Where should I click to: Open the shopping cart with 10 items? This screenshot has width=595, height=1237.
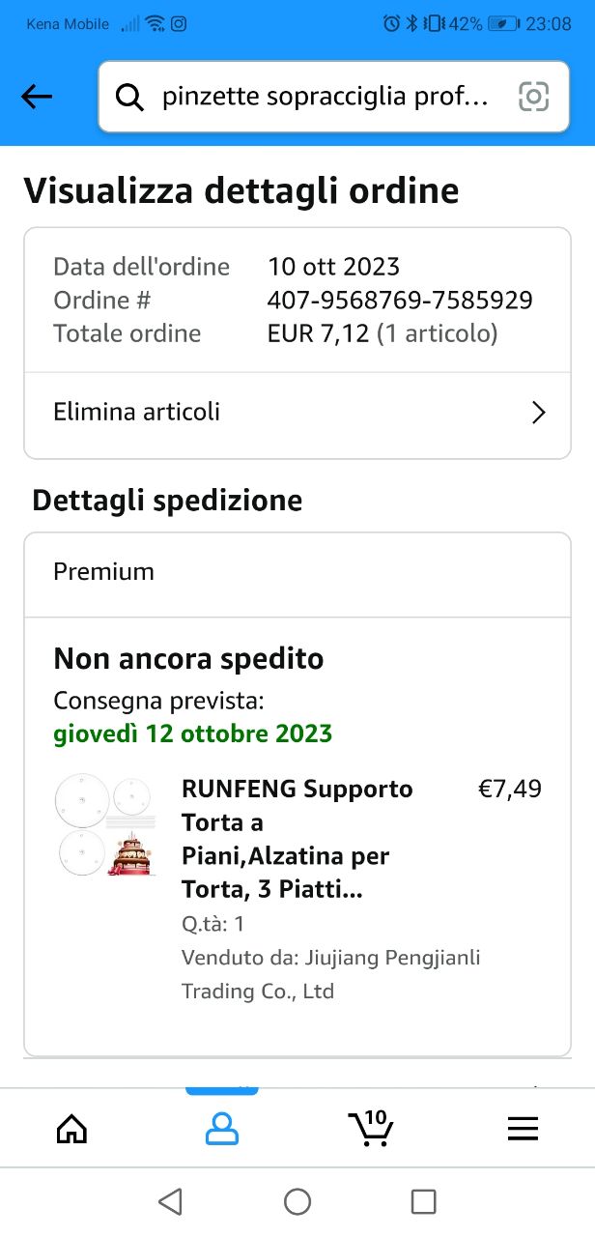click(371, 1127)
